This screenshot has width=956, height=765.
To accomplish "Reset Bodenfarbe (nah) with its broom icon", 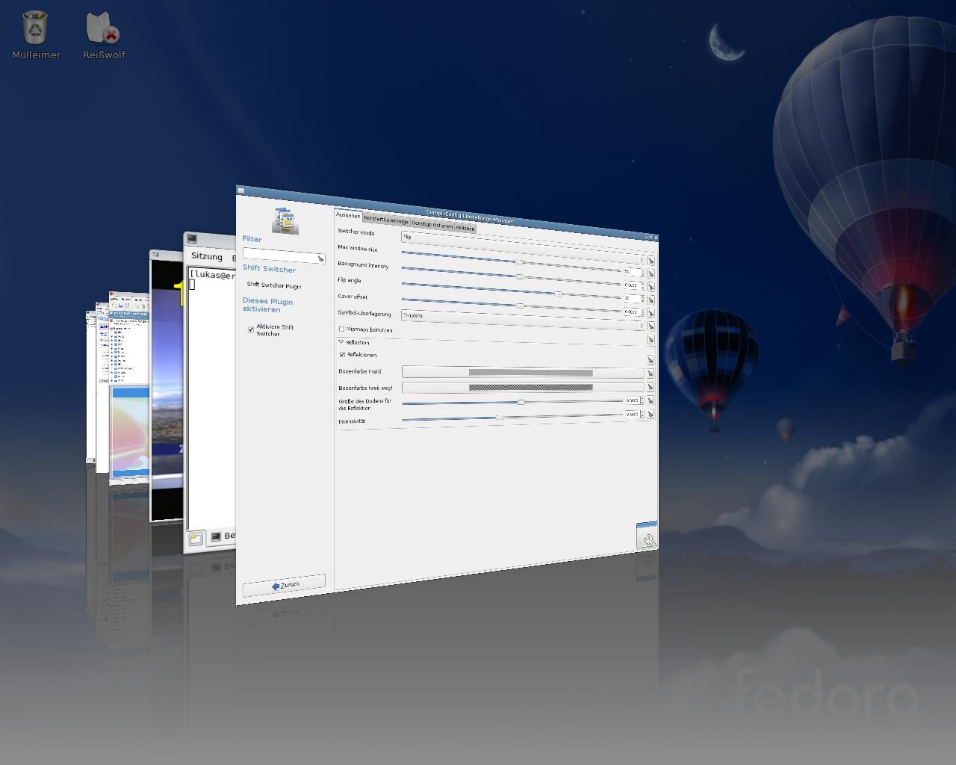I will (650, 374).
